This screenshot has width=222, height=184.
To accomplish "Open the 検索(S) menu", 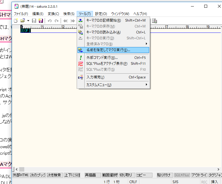I will coord(69,14).
